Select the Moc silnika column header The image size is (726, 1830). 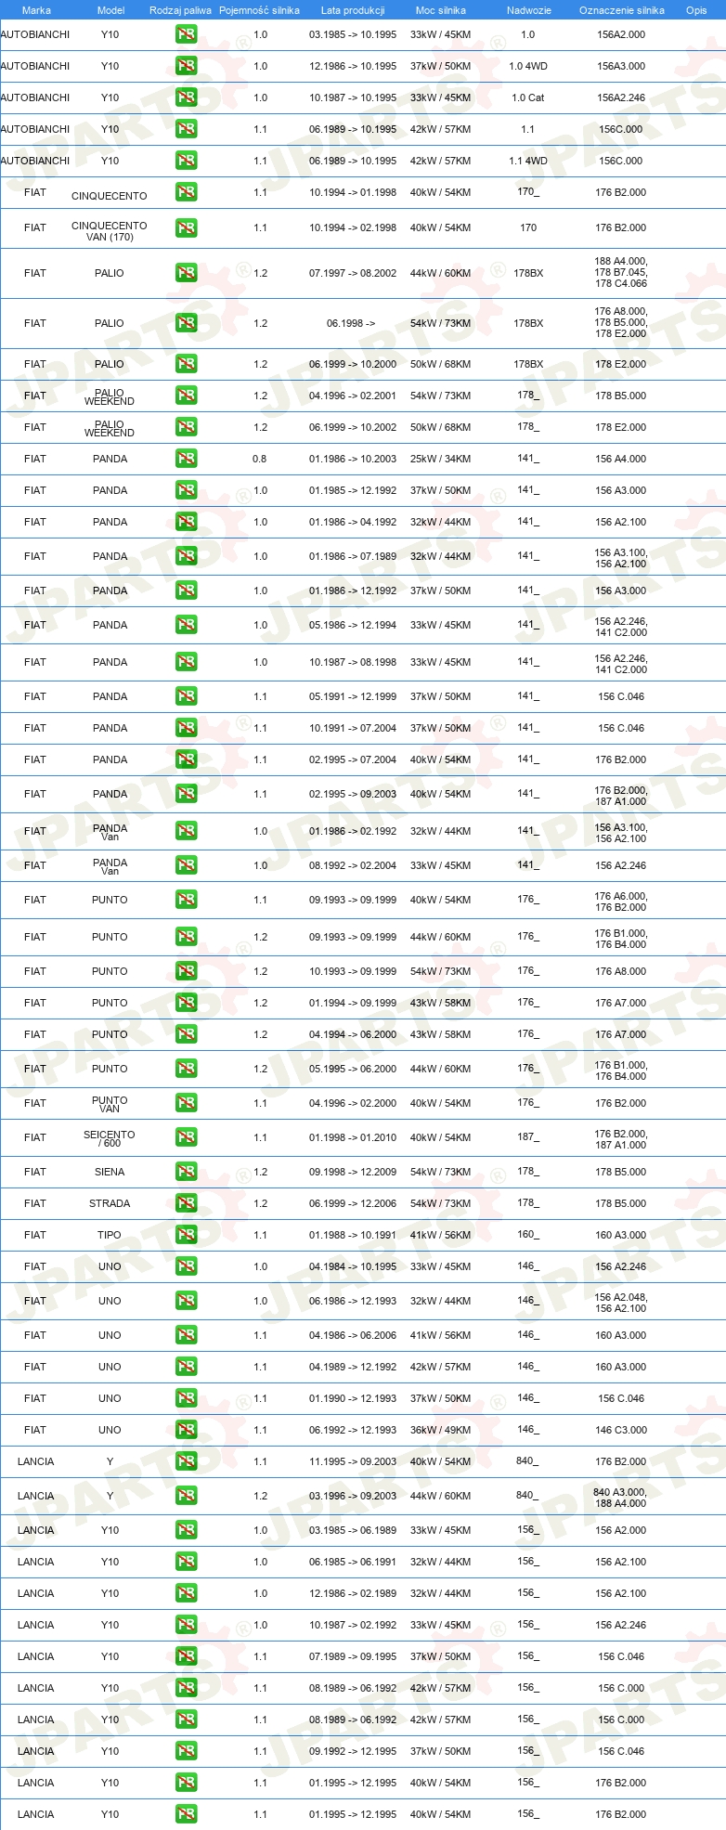(x=441, y=10)
